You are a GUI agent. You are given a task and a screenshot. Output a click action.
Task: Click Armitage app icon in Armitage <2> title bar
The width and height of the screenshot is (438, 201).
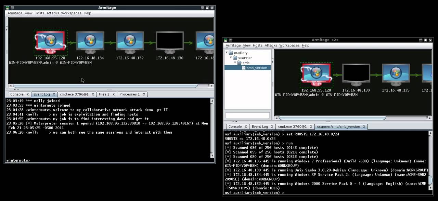click(226, 40)
